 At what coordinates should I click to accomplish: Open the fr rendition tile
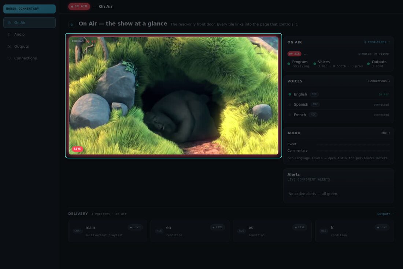tap(354, 231)
